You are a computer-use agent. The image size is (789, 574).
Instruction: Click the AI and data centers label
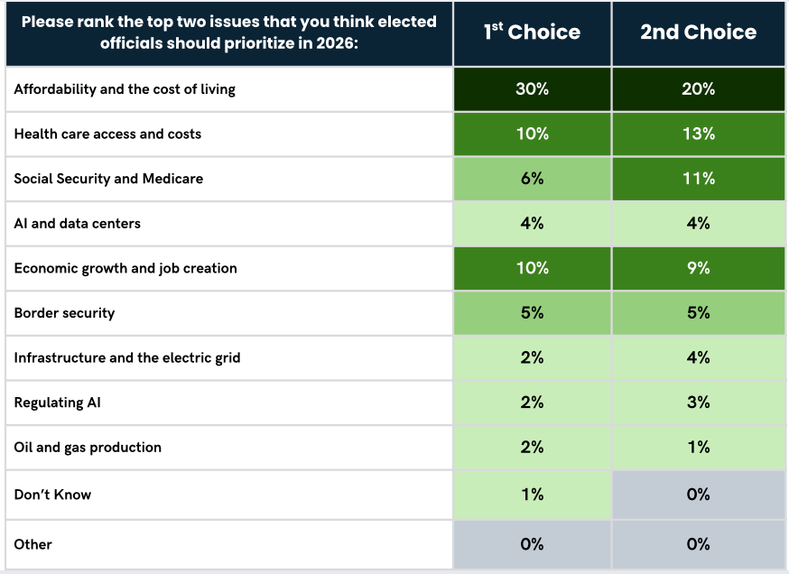tap(78, 223)
